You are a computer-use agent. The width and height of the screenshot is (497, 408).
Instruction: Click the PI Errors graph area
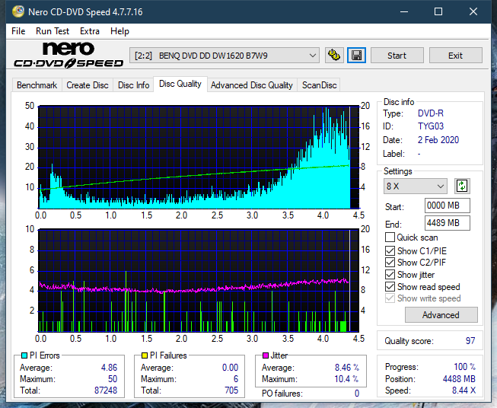coord(199,157)
